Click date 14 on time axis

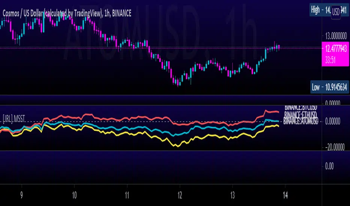pos(285,195)
